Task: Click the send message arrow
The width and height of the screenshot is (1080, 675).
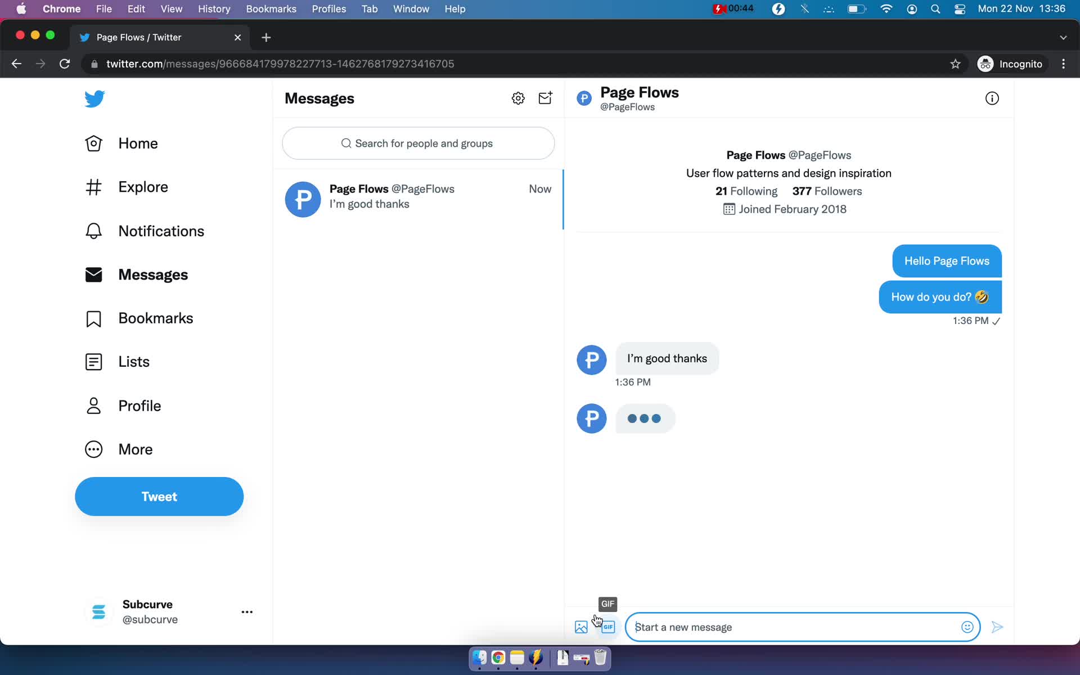Action: pos(997,627)
